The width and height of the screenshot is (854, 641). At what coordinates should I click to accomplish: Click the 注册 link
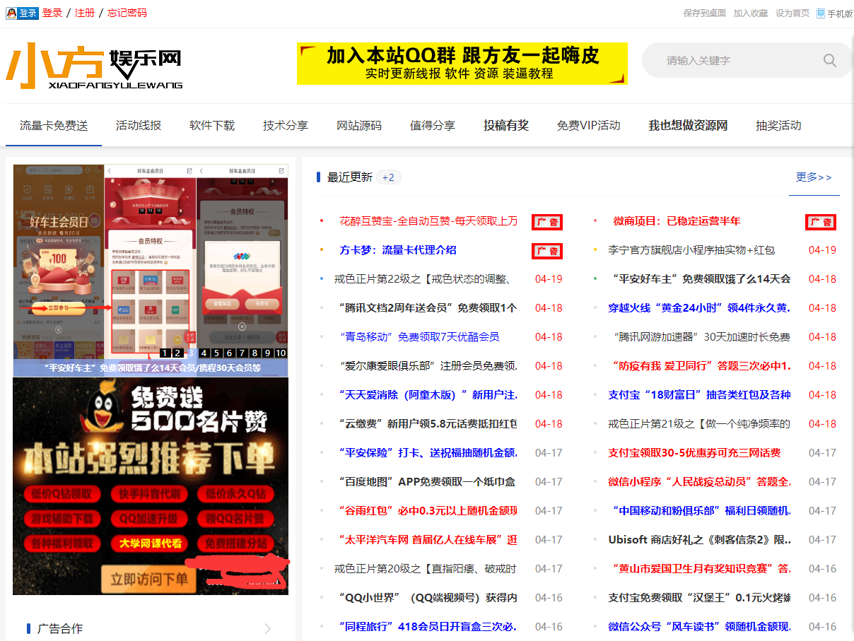84,12
